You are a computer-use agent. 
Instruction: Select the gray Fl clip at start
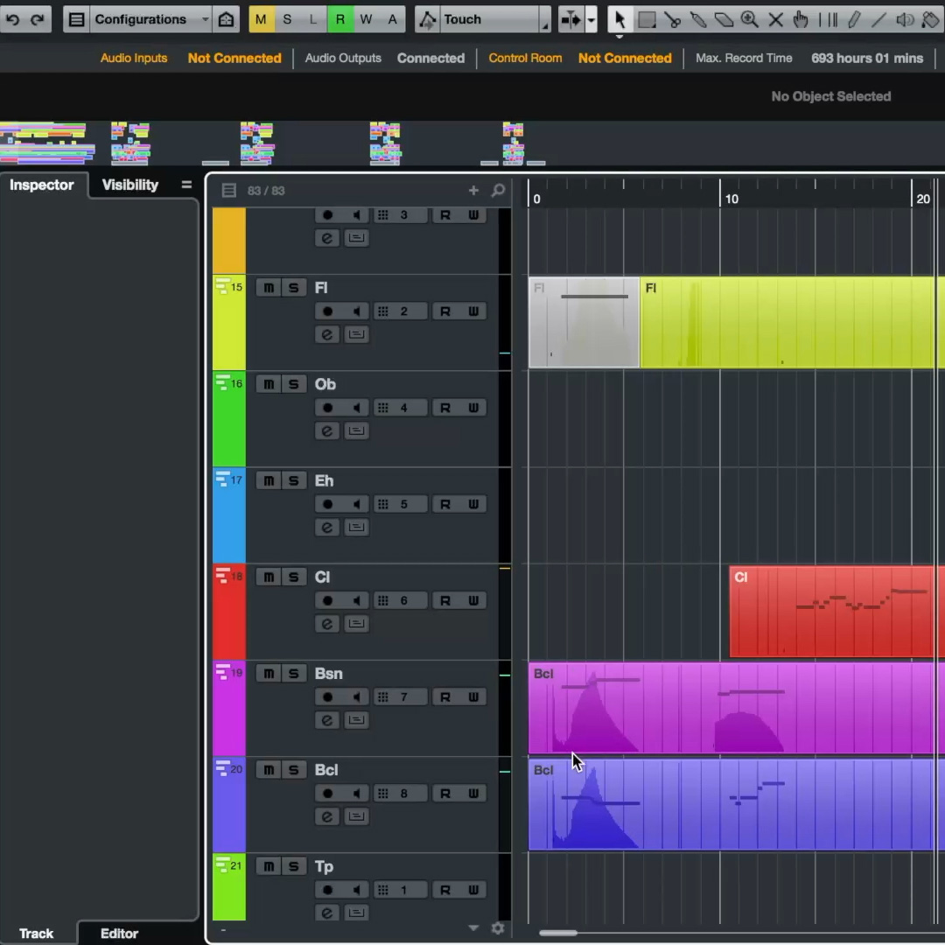(x=584, y=322)
